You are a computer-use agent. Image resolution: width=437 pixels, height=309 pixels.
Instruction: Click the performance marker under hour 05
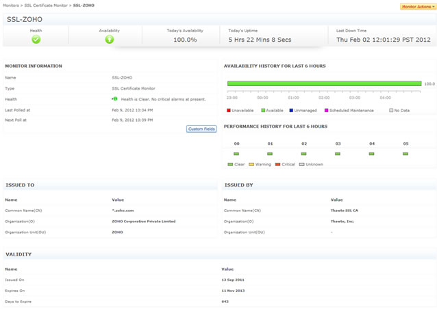pyautogui.click(x=405, y=154)
